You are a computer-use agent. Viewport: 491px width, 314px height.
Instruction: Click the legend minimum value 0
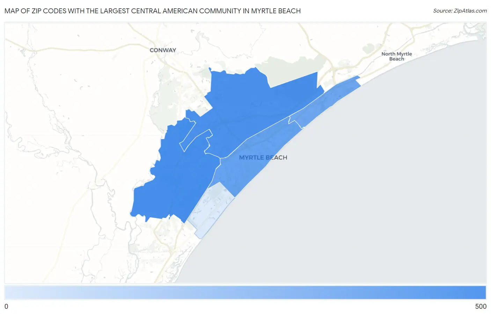point(6,306)
